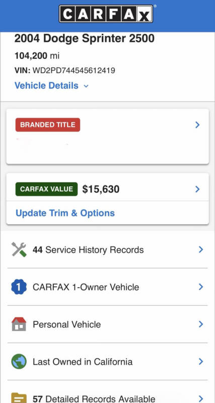Click the green CARFAX VALUE badge

[46, 189]
